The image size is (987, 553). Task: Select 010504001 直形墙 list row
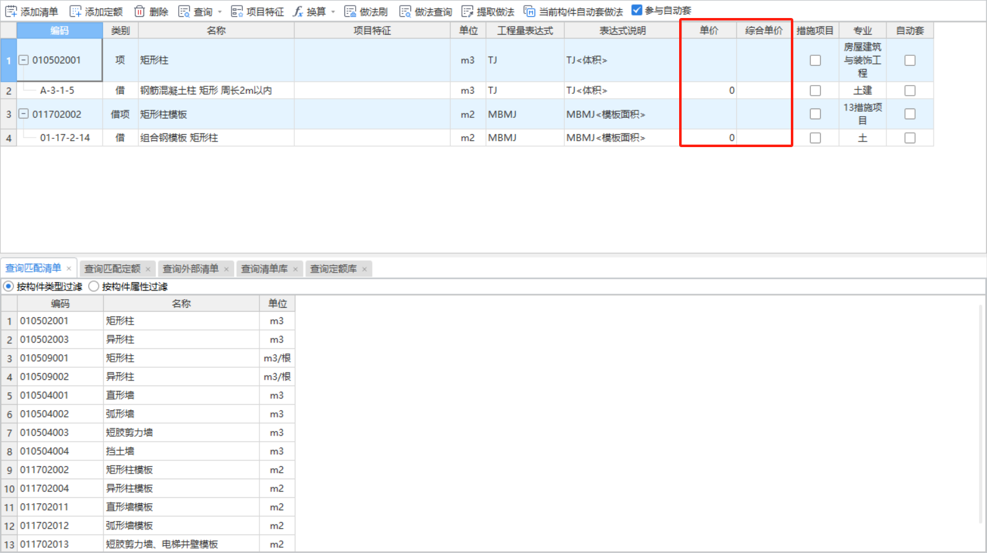[x=148, y=395]
